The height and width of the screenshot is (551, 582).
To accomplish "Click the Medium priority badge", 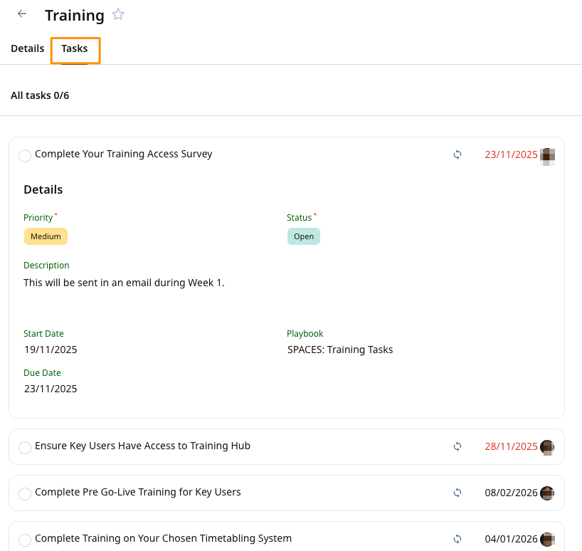I will pos(46,236).
